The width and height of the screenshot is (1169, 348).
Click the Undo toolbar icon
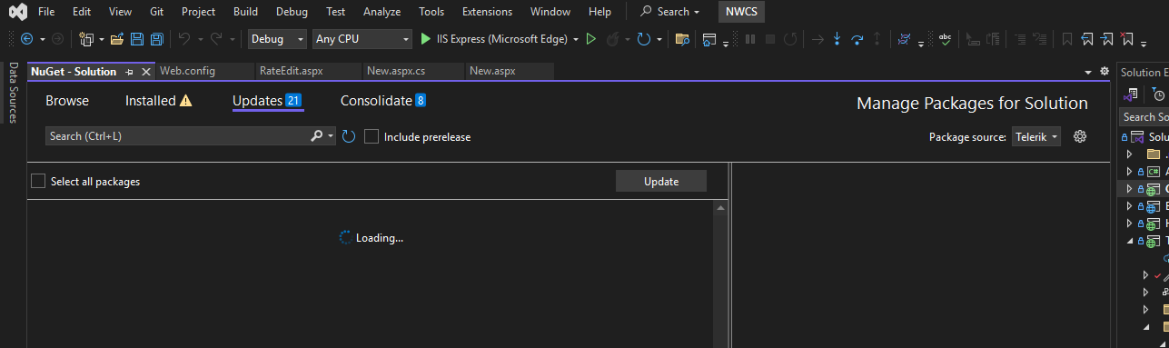coord(184,39)
